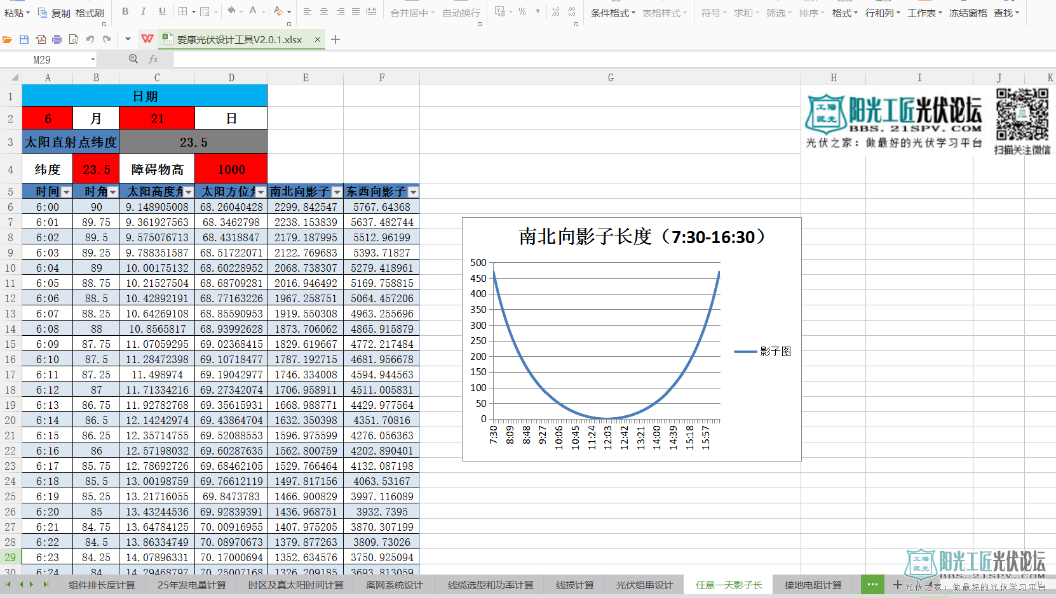This screenshot has height=598, width=1056.
Task: Select the shadow length chart
Action: point(632,339)
